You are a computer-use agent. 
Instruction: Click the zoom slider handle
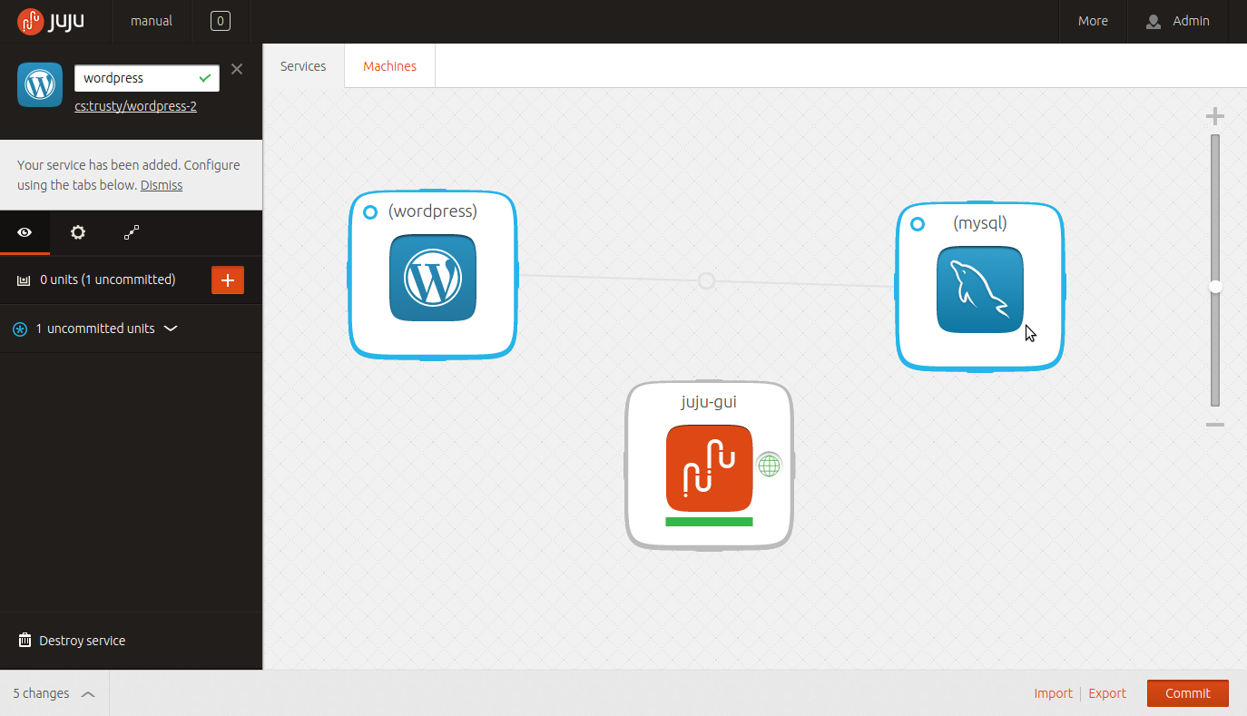[x=1215, y=287]
